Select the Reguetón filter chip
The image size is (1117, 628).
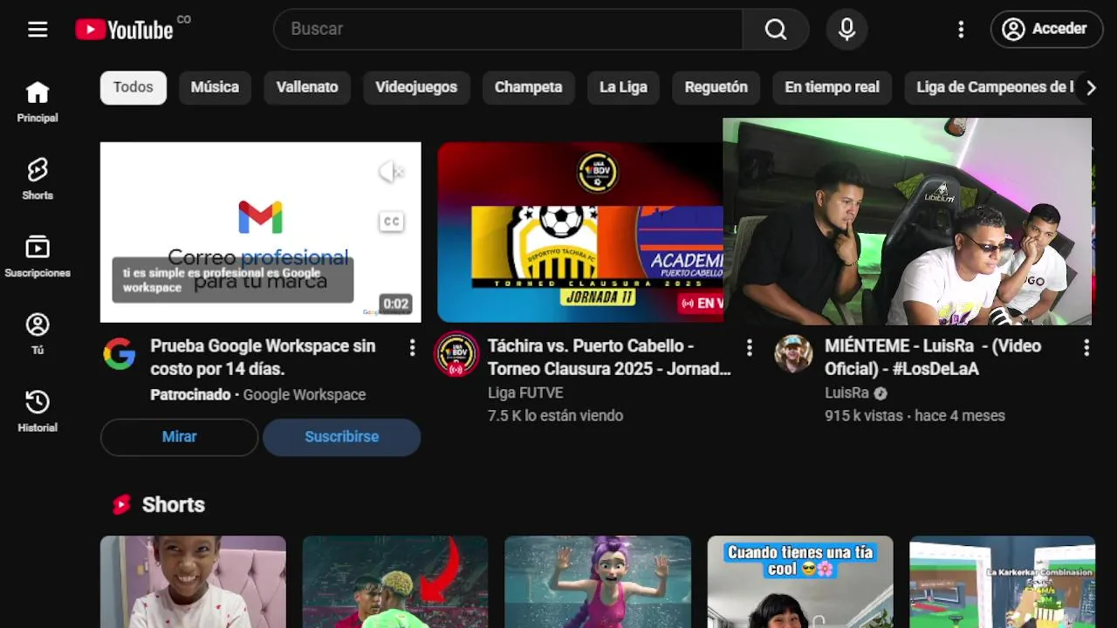pyautogui.click(x=716, y=87)
